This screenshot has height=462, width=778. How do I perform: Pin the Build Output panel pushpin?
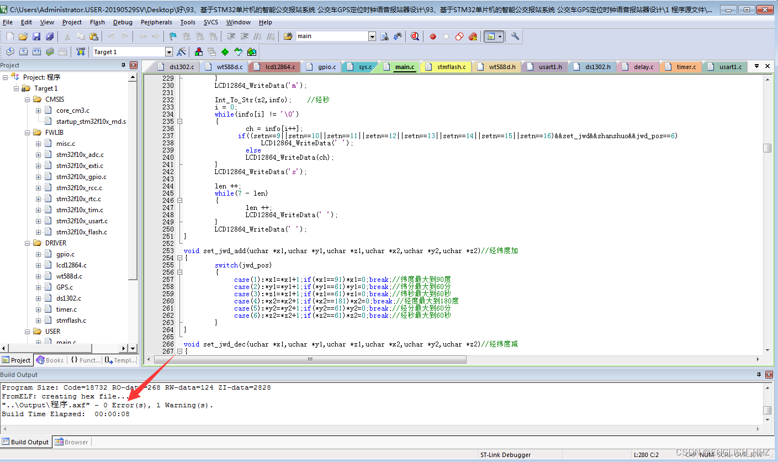[x=758, y=375]
